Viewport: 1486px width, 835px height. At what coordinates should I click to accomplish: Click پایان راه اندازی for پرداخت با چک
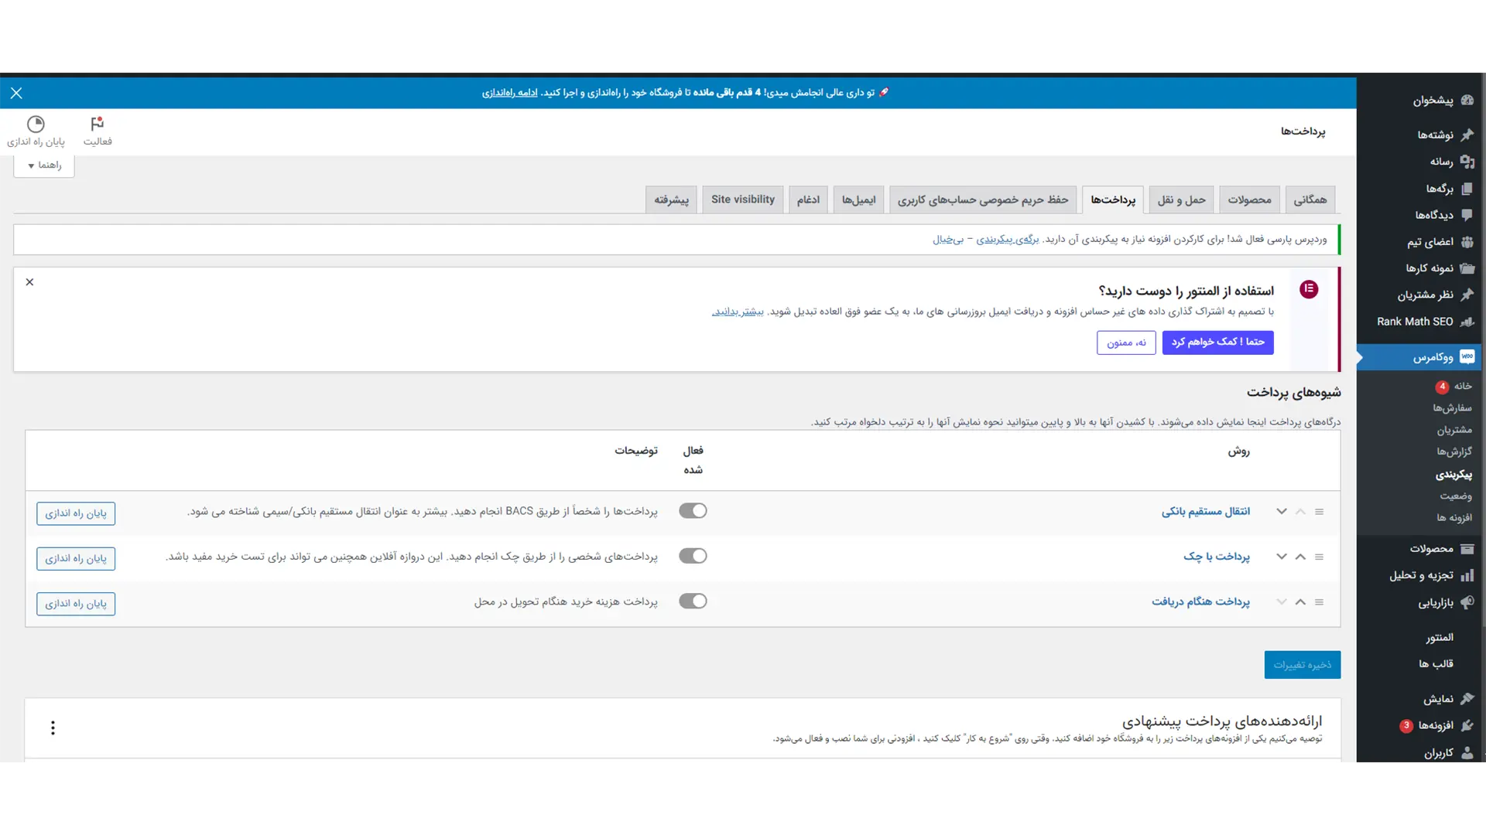point(76,558)
